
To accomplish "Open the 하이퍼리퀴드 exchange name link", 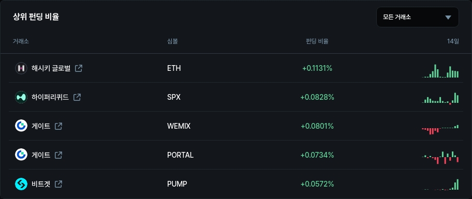I will [50, 97].
